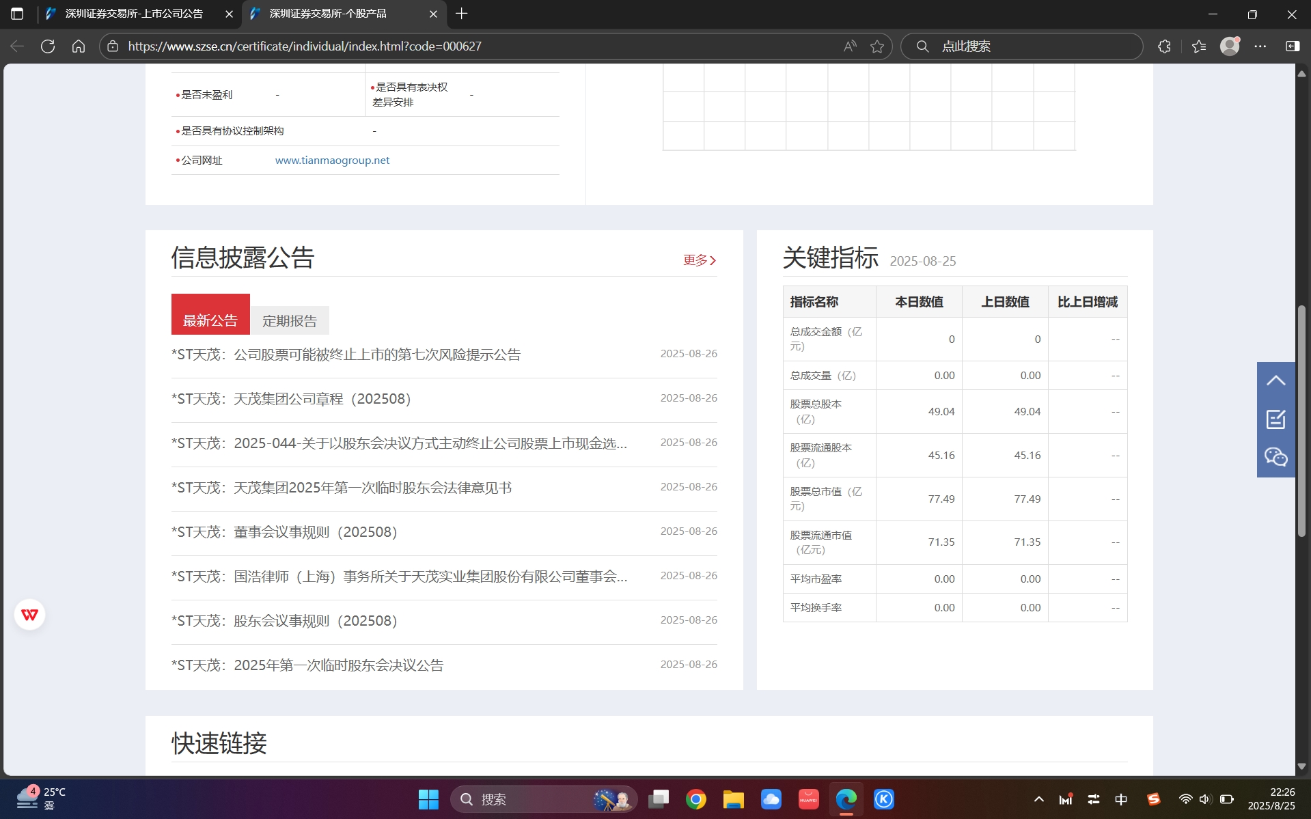1311x819 pixels.
Task: Open the blue K app in taskbar
Action: tap(884, 799)
